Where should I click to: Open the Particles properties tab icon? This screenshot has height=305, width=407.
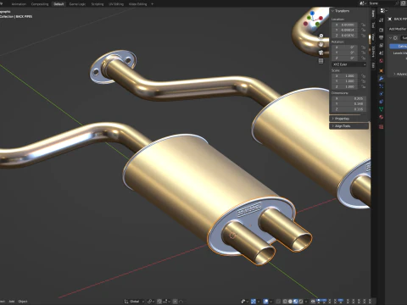coord(382,86)
